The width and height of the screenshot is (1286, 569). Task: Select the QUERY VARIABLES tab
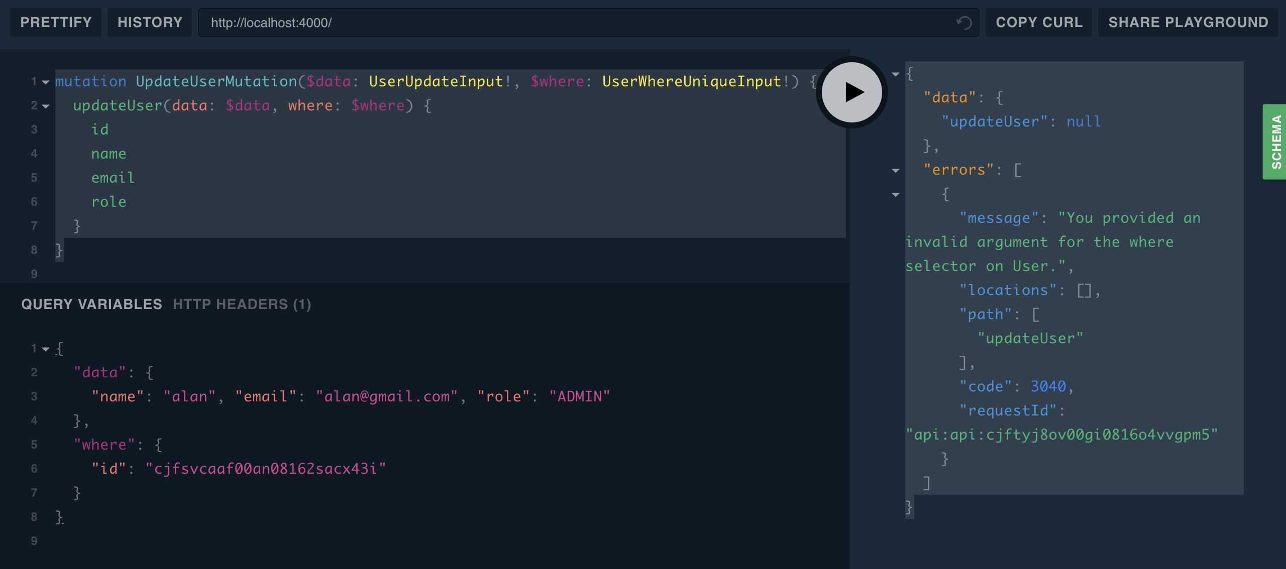pos(91,305)
